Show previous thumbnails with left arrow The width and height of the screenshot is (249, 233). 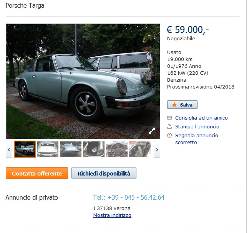pyautogui.click(x=9, y=149)
